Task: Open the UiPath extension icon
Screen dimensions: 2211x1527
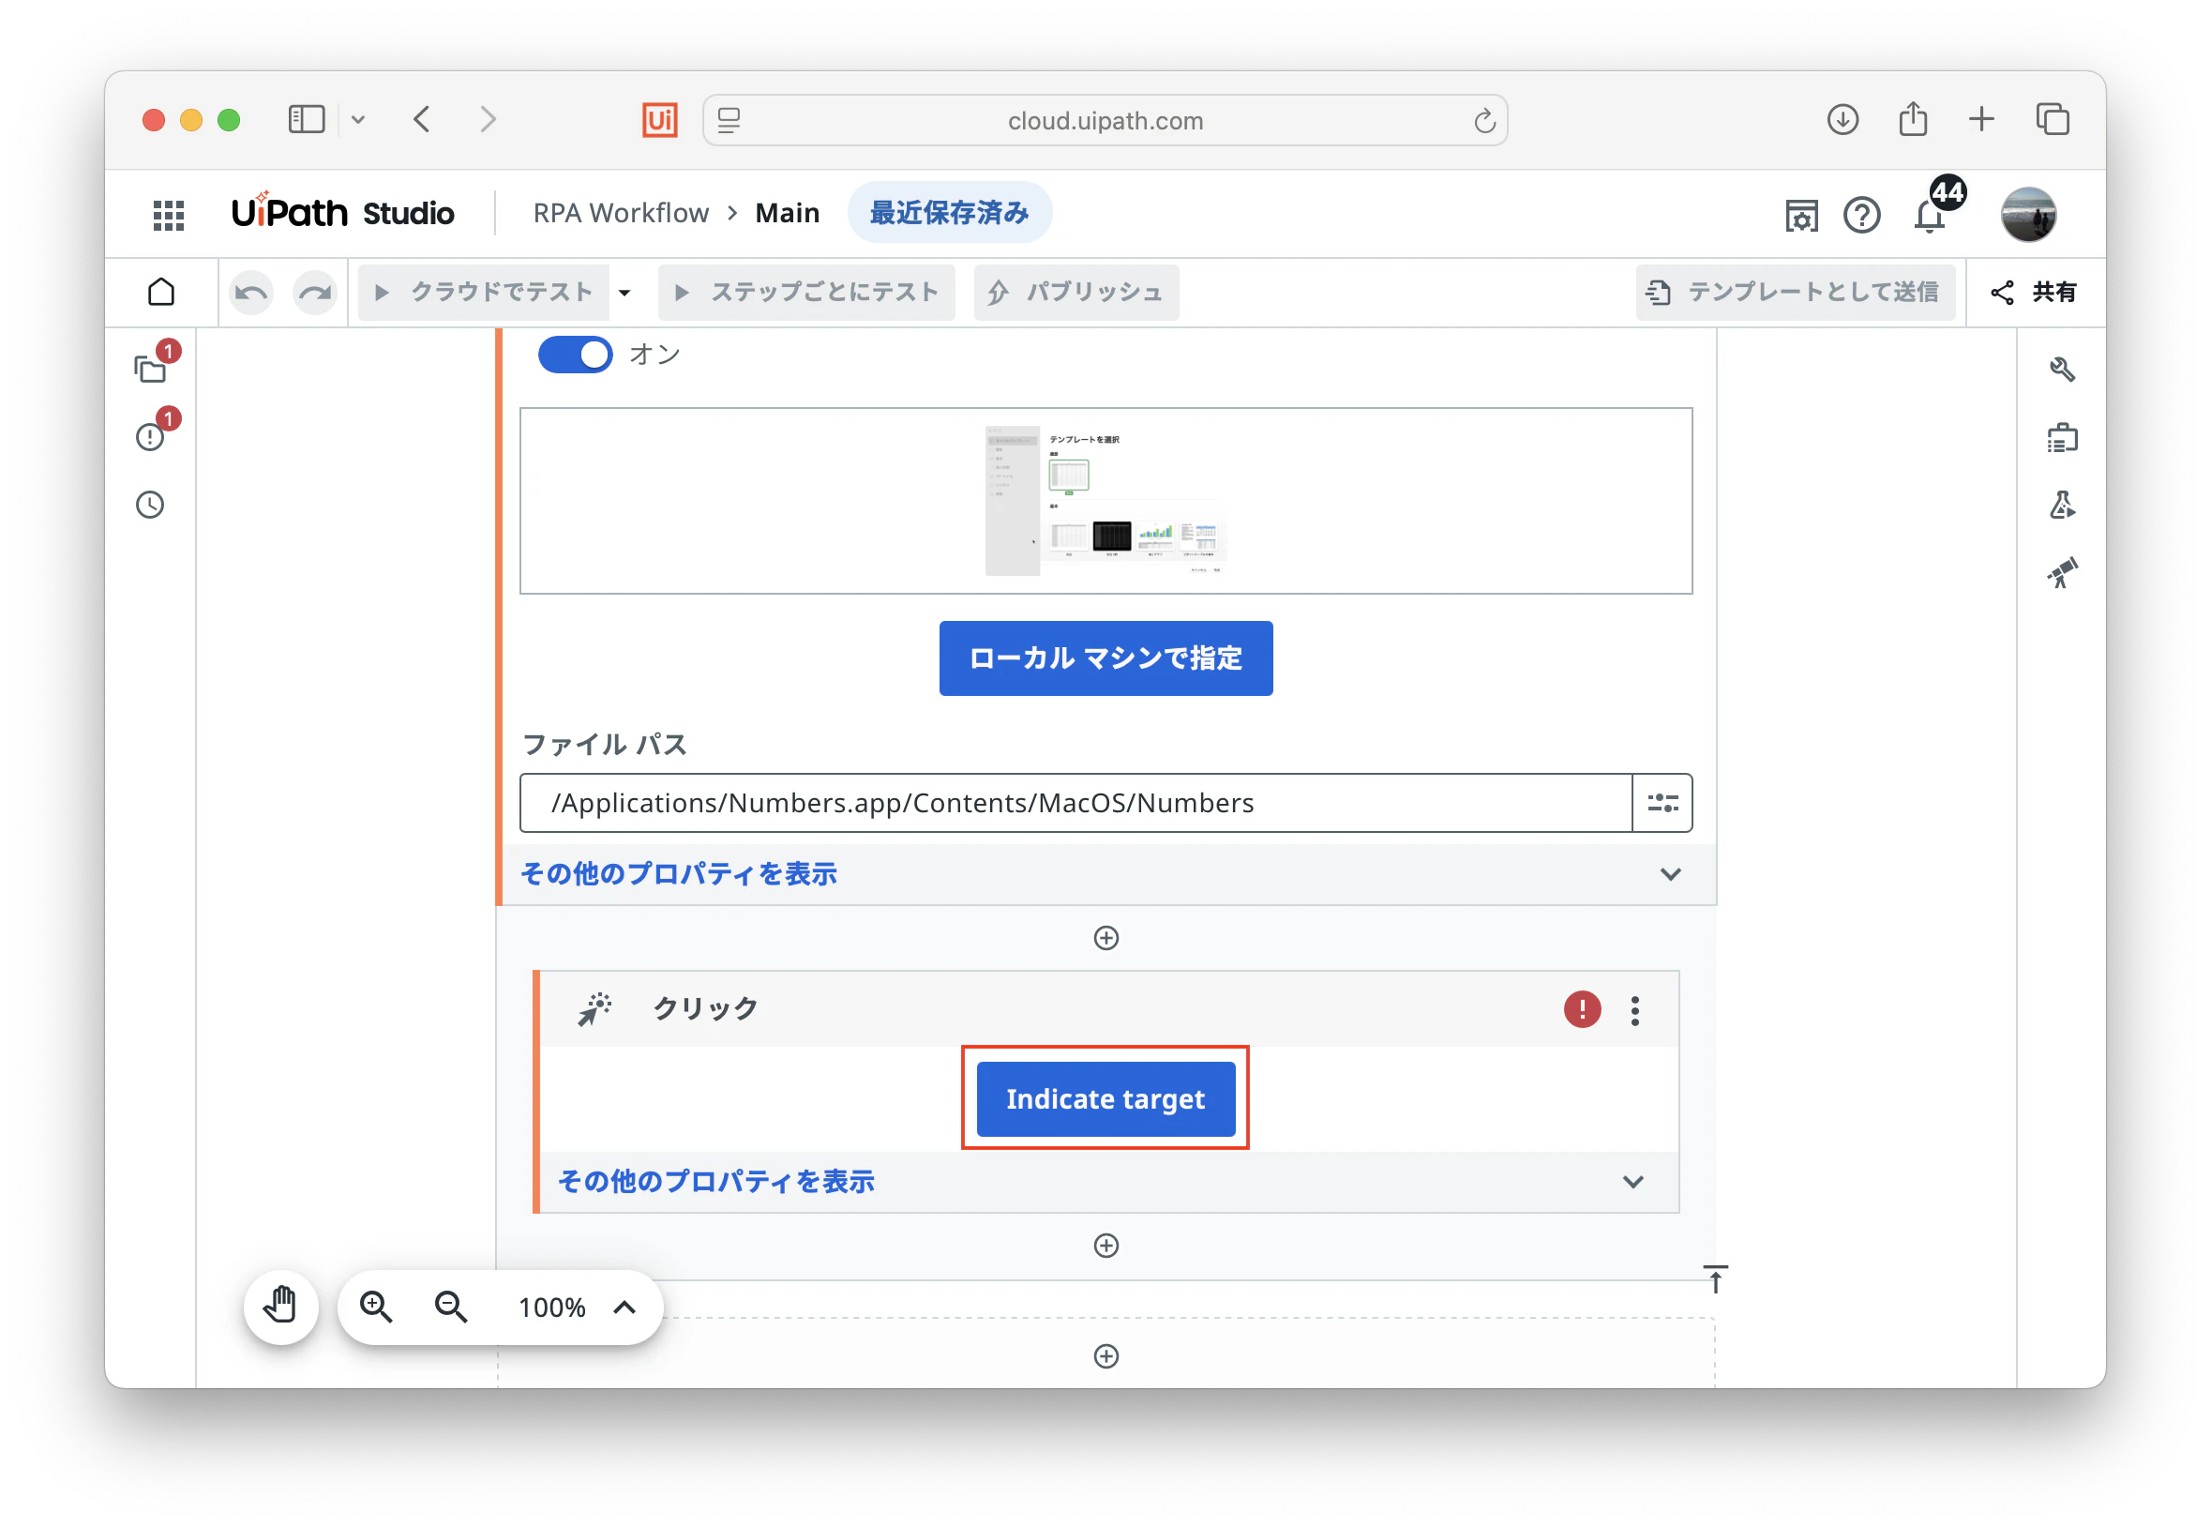Action: [659, 120]
